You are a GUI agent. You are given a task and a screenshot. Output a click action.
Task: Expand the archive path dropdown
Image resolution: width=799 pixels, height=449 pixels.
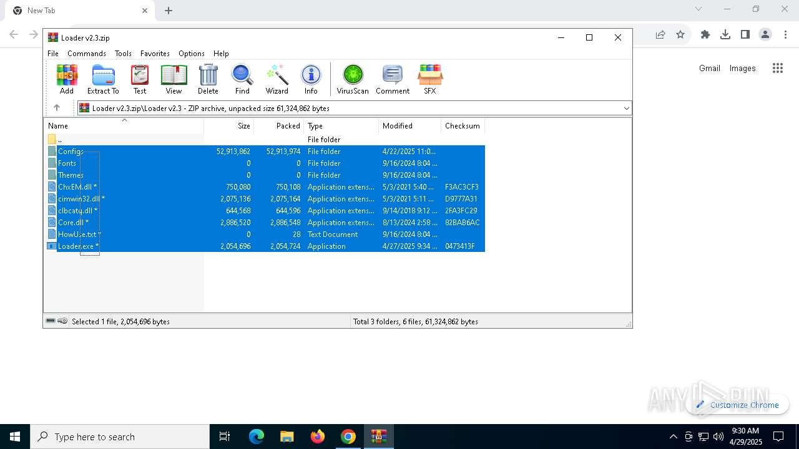pyautogui.click(x=627, y=109)
